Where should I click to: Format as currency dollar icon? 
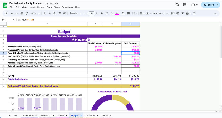tap(45, 13)
